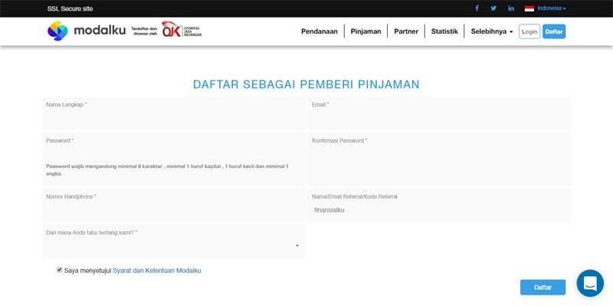613x306 pixels.
Task: Click the OJK logo
Action: tap(182, 30)
